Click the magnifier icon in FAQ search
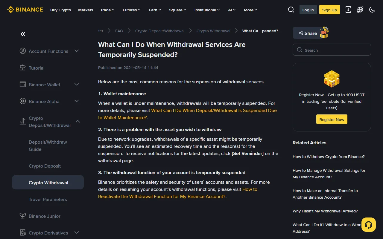Viewport: 383px width, 239px height. [x=300, y=50]
